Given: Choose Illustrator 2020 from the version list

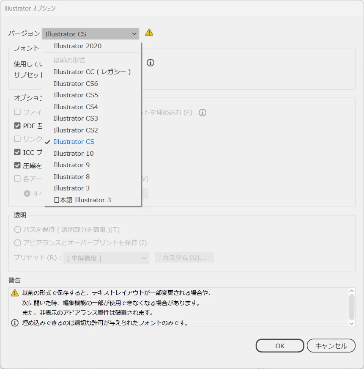Looking at the screenshot, I should 92,46.
